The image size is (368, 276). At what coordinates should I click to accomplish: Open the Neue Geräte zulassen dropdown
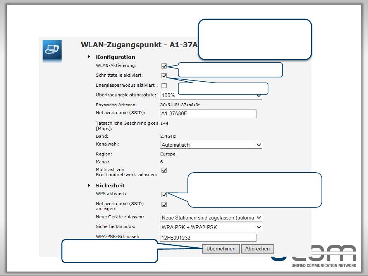[211, 218]
